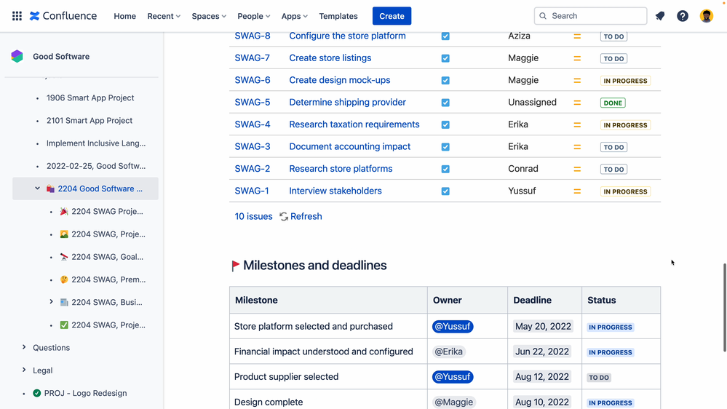Image resolution: width=727 pixels, height=409 pixels.
Task: Click the @Maggie mention in Design complete row
Action: click(453, 402)
